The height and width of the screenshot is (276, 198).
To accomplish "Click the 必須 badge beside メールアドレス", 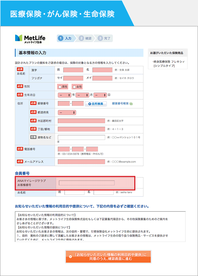I will coord(20,161).
